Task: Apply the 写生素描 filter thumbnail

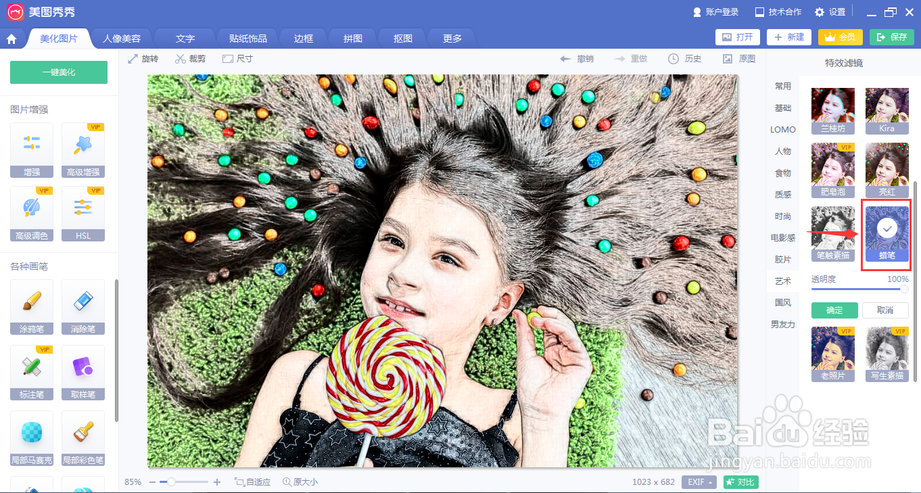Action: pyautogui.click(x=887, y=354)
